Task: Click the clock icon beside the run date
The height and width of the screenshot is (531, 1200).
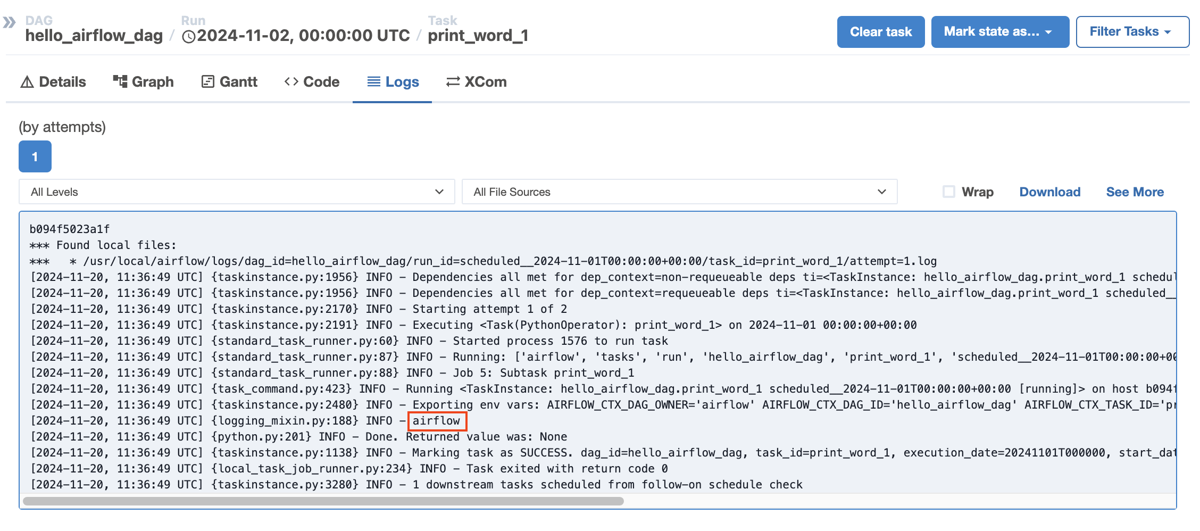Action: 188,36
